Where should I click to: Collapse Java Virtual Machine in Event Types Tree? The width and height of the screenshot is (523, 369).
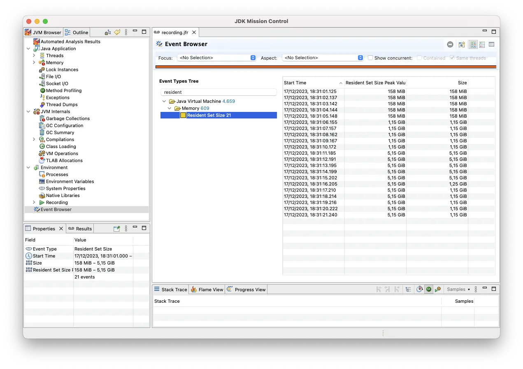164,101
